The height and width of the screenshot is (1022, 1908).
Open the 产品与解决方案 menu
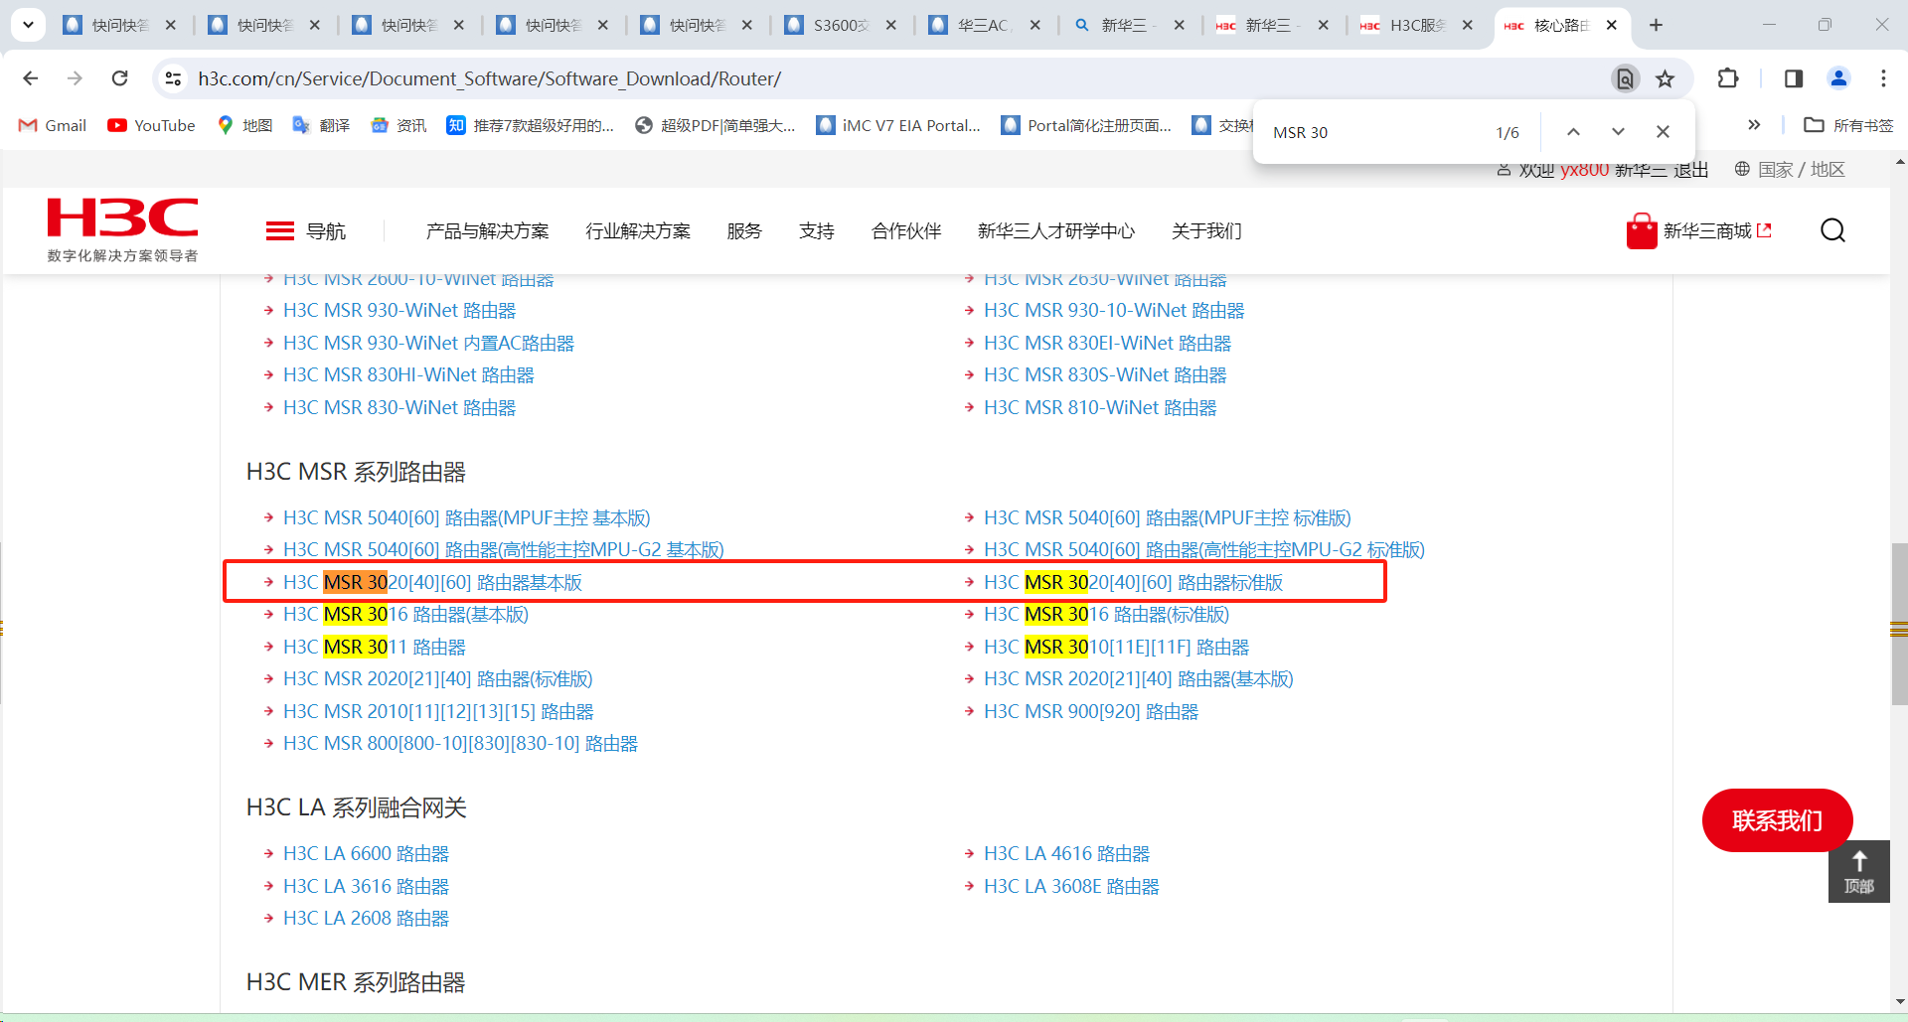488,231
